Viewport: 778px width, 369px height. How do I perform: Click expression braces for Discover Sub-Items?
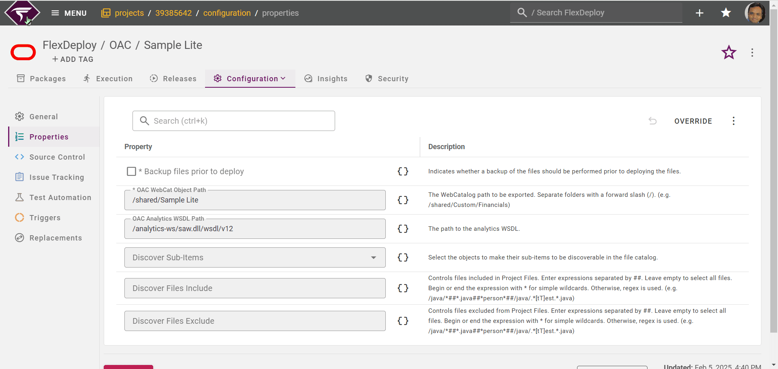pos(403,257)
